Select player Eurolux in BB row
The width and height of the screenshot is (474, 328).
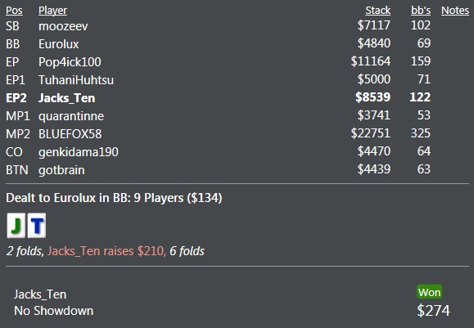click(x=59, y=44)
